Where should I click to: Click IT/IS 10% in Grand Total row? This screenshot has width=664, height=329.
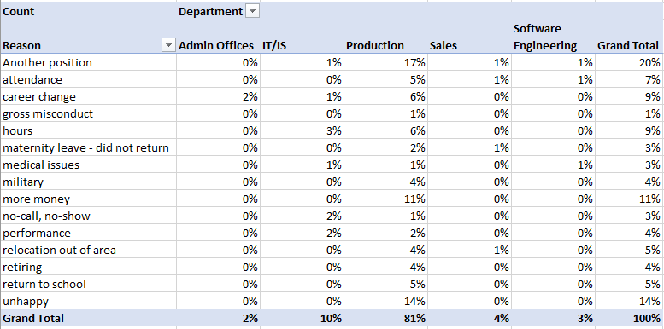pos(302,318)
